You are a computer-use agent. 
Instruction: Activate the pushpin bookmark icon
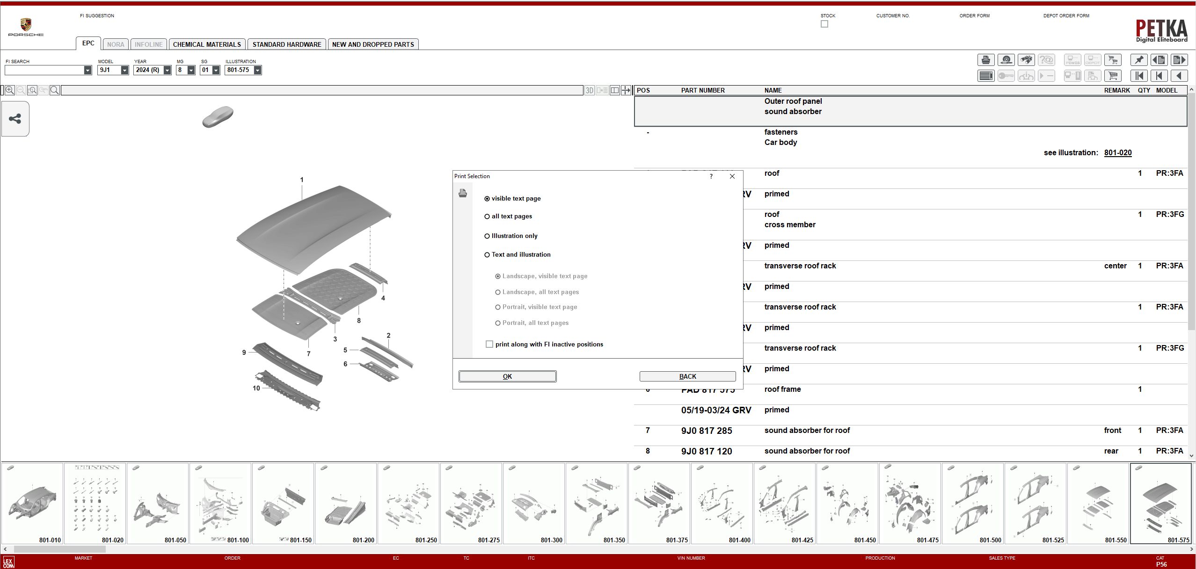coord(1139,60)
